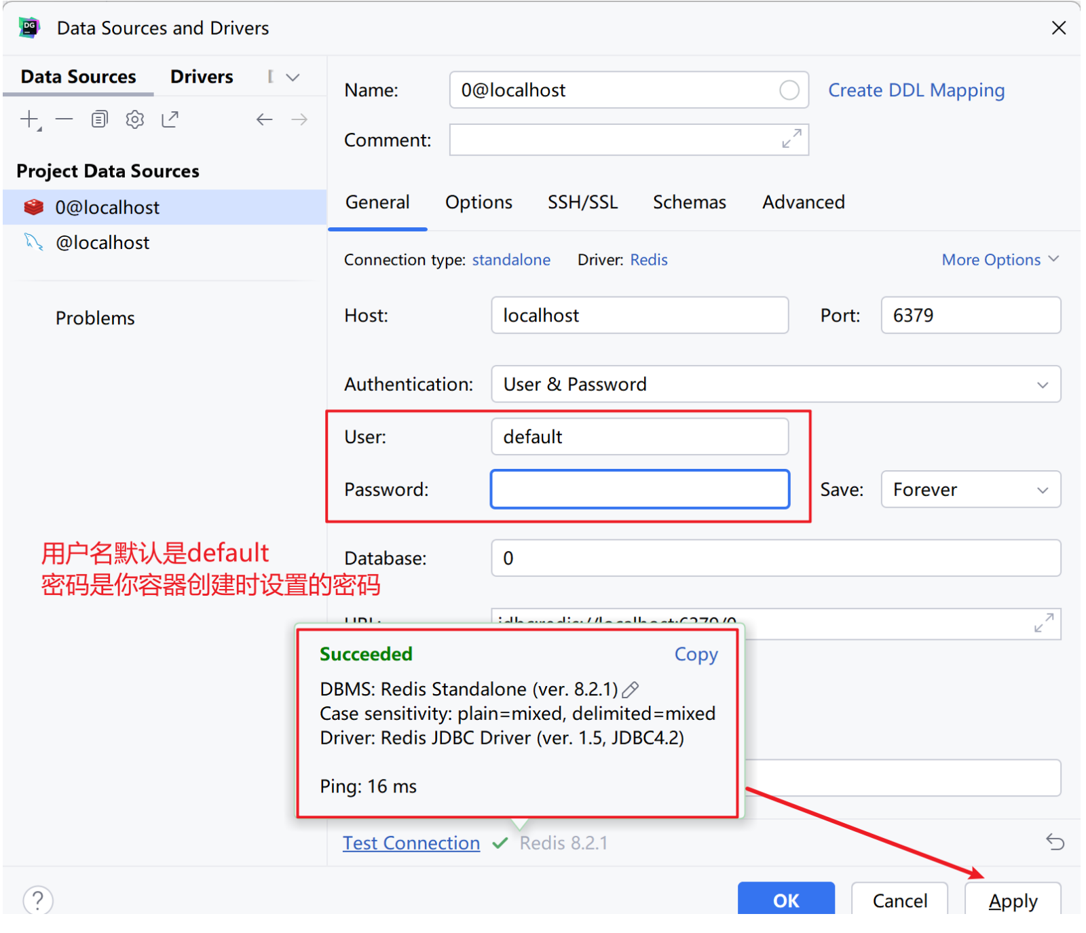Focus the Password input field
1086x933 pixels.
[639, 489]
